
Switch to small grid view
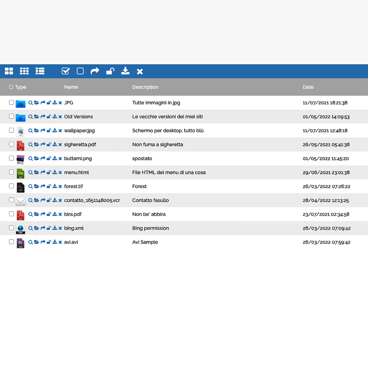pyautogui.click(x=24, y=71)
